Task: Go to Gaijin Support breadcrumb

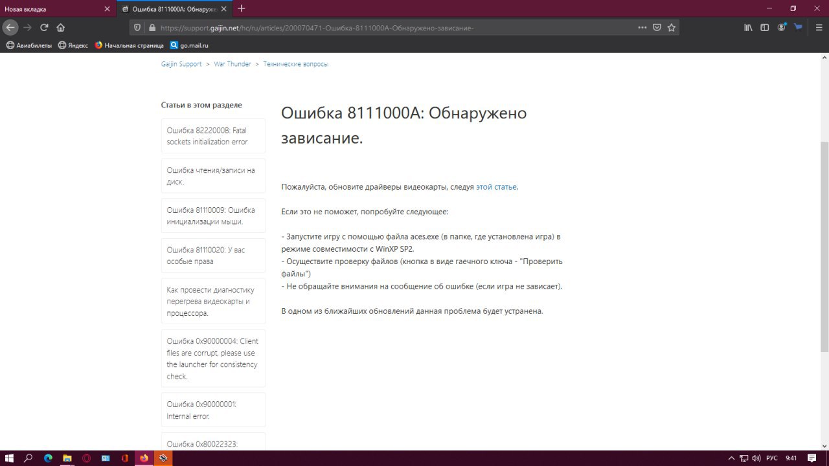Action: click(181, 64)
